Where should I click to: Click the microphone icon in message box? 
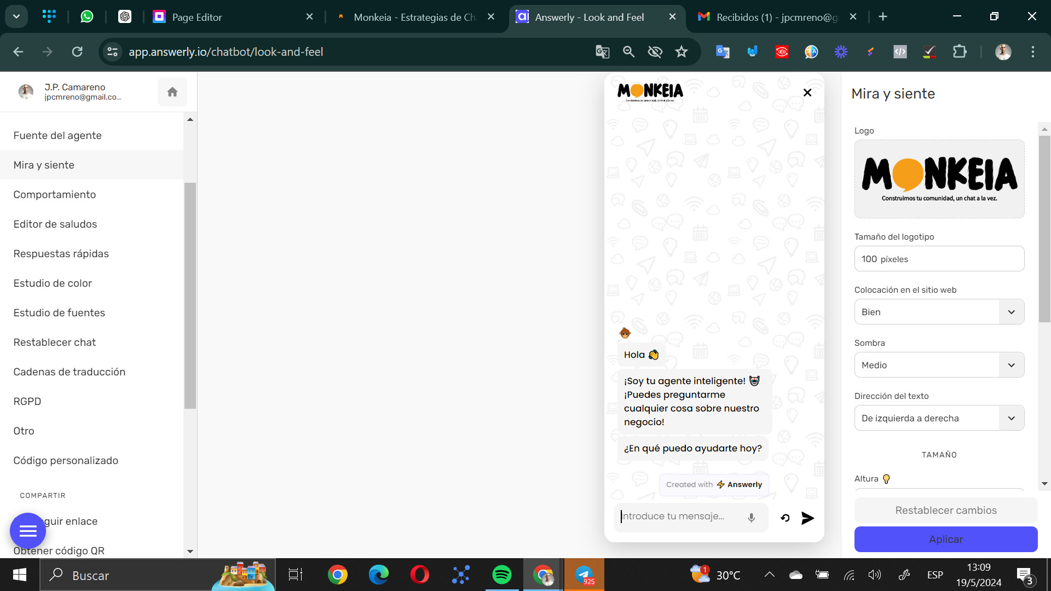(x=752, y=518)
